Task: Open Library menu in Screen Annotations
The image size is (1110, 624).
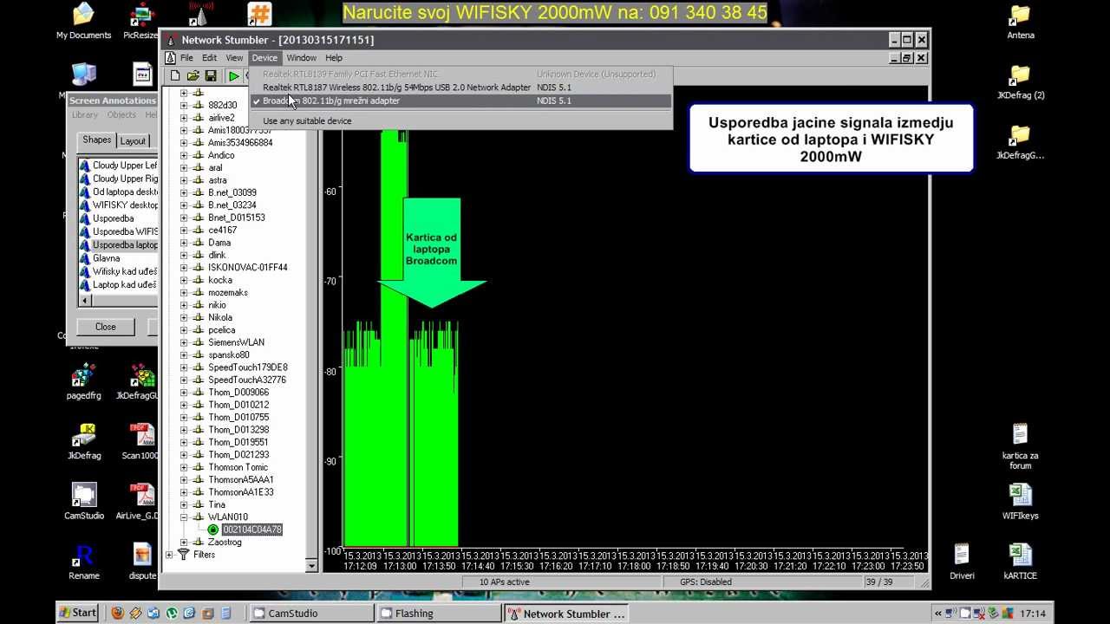Action: pyautogui.click(x=84, y=114)
